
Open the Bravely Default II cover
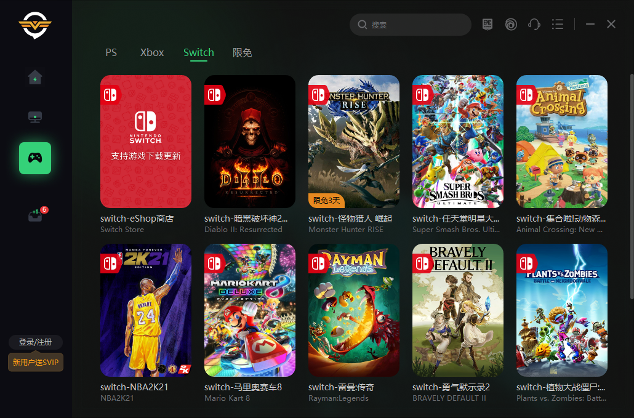tap(458, 310)
